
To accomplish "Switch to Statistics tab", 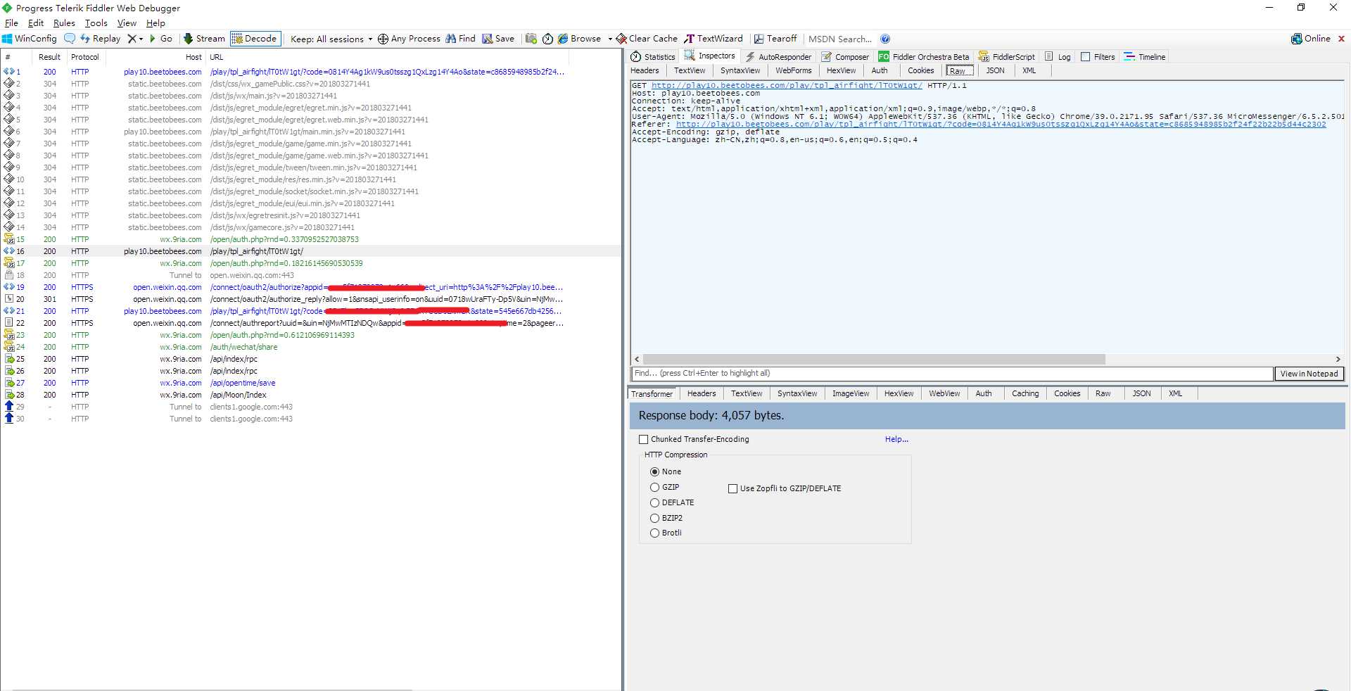I will point(652,56).
